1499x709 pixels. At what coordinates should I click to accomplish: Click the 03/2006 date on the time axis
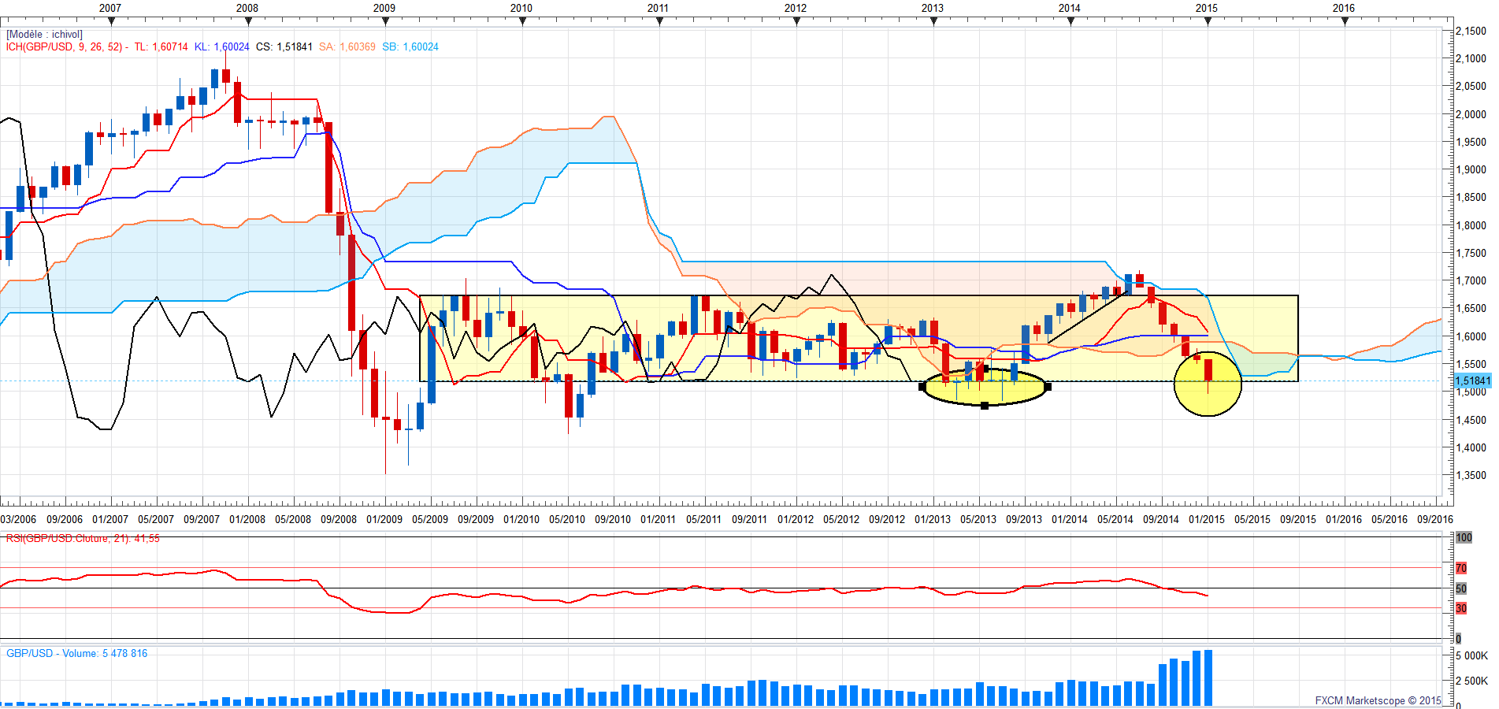pos(18,520)
